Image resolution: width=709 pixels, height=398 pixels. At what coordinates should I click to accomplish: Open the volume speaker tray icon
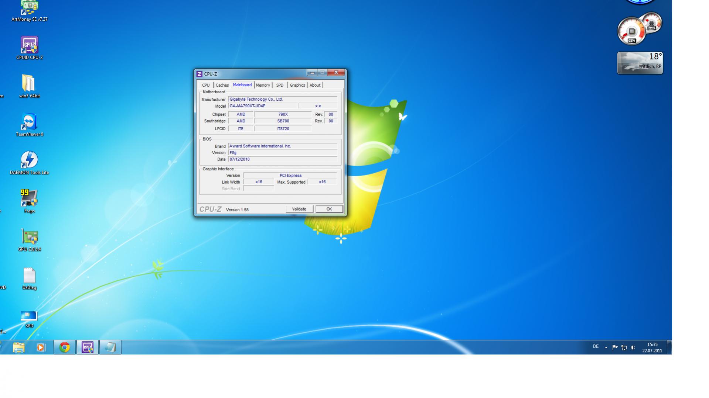point(633,347)
